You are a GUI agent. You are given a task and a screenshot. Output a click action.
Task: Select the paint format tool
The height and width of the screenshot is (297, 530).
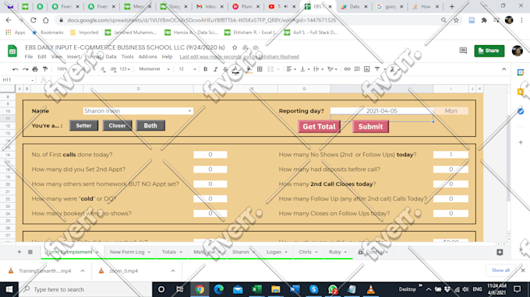point(45,69)
